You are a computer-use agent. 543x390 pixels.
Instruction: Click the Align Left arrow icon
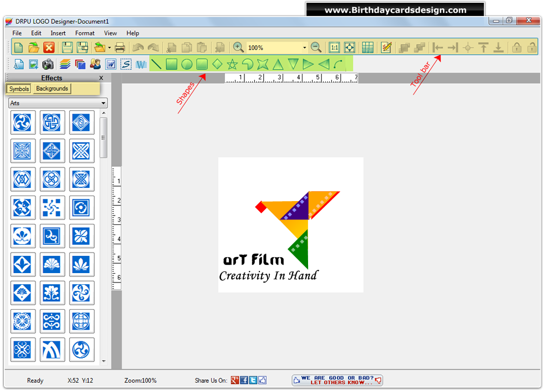pyautogui.click(x=438, y=47)
